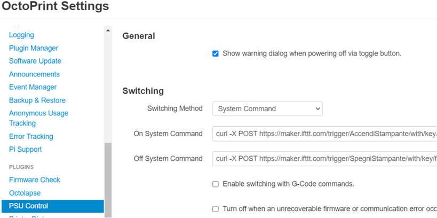
Task: Toggle the power-off warning dialog checkbox
Action: [x=216, y=53]
